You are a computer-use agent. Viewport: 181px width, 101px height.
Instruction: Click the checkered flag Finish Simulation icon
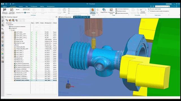click(x=5, y=10)
